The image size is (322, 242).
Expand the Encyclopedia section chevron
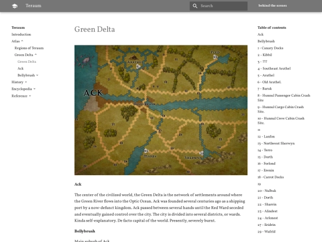point(35,89)
